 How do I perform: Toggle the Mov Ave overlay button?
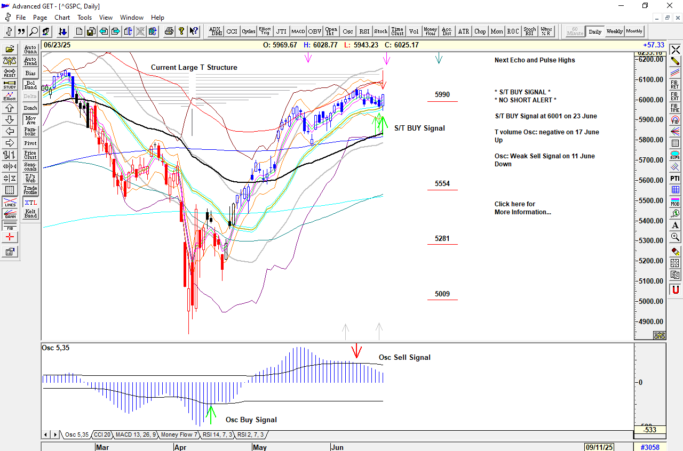pos(30,120)
